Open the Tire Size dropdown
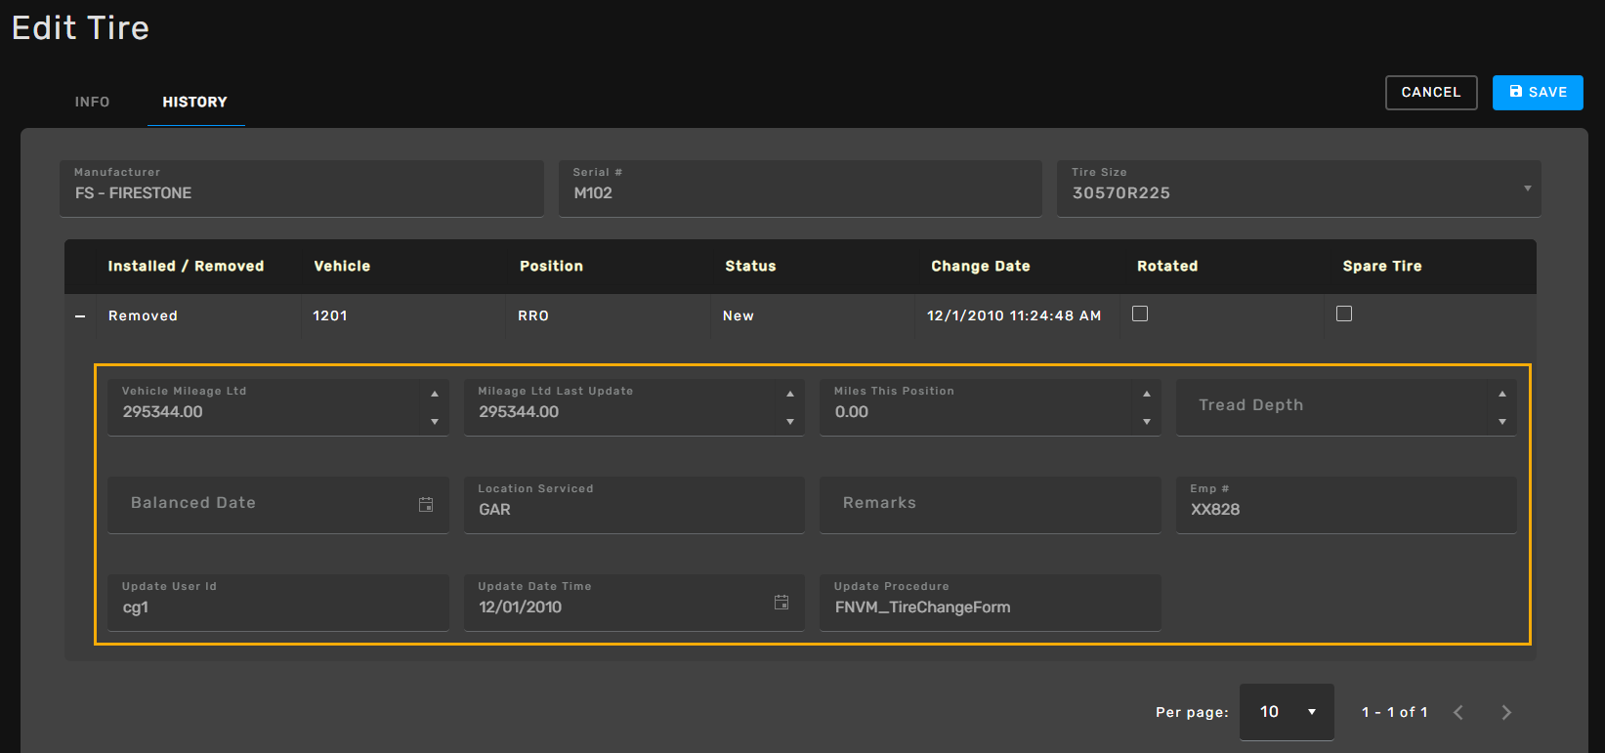The width and height of the screenshot is (1605, 753). [1527, 188]
